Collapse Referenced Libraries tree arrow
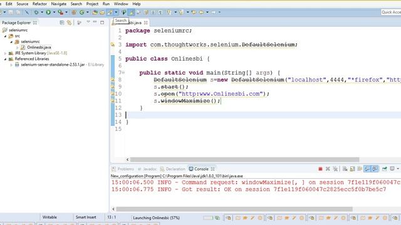 tap(6, 59)
